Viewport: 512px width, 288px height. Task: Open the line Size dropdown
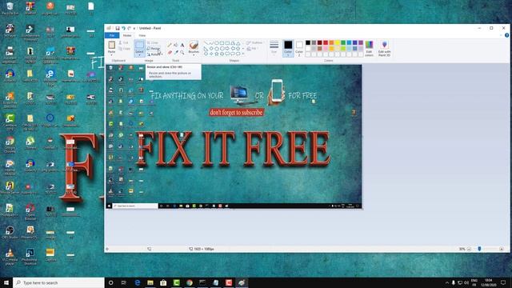pos(274,48)
